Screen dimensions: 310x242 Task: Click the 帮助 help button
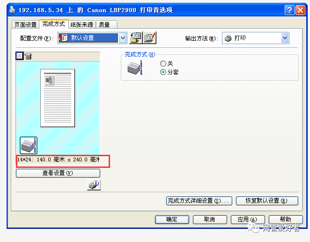coord(286,219)
